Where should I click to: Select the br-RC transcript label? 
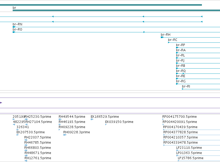point(173,40)
